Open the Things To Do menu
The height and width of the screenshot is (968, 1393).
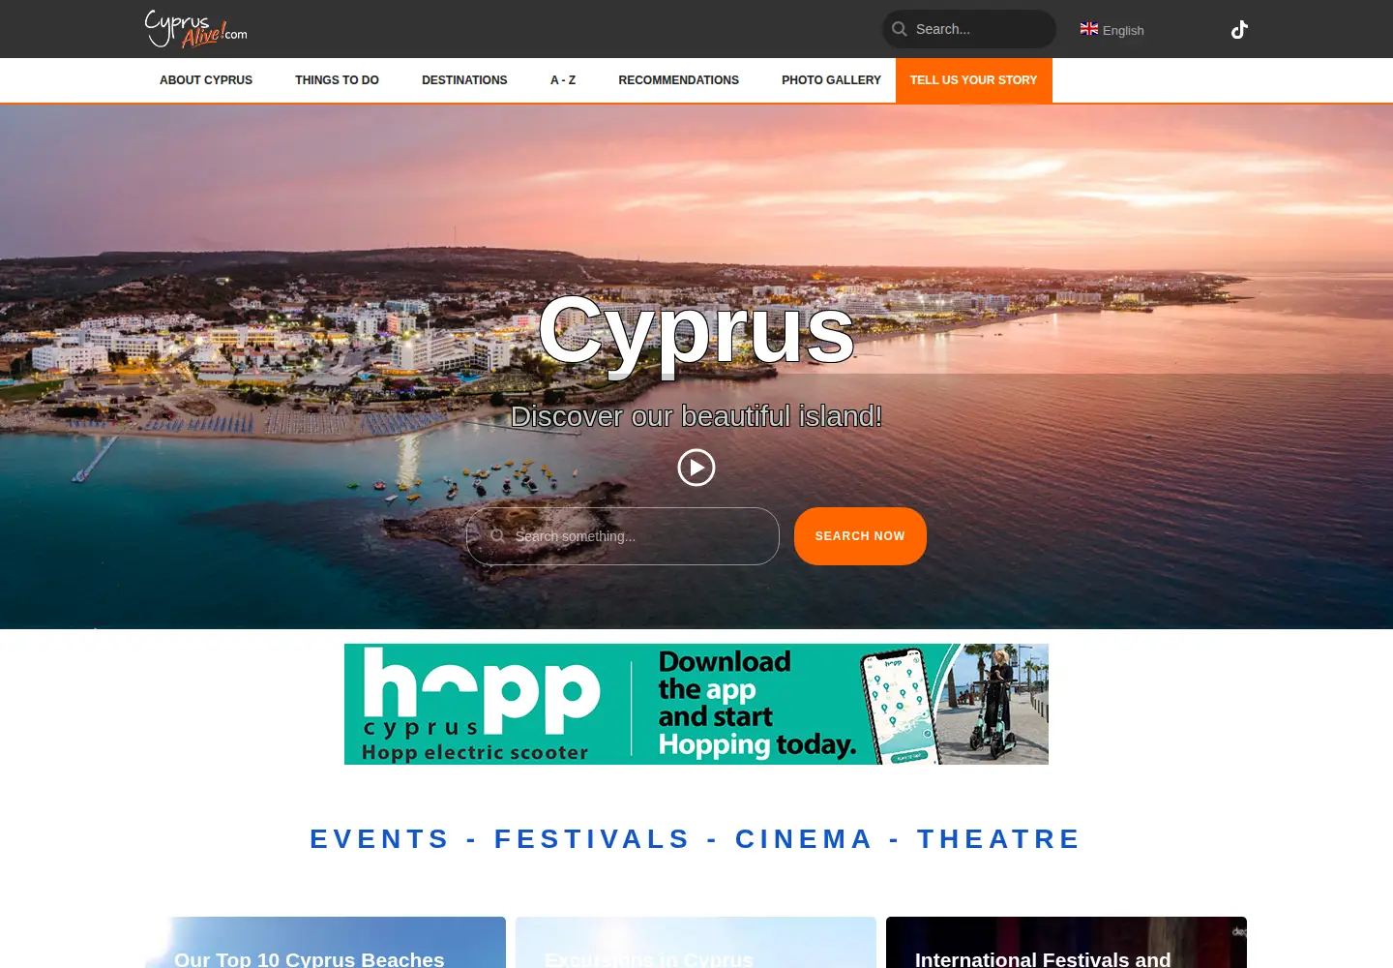tap(337, 80)
